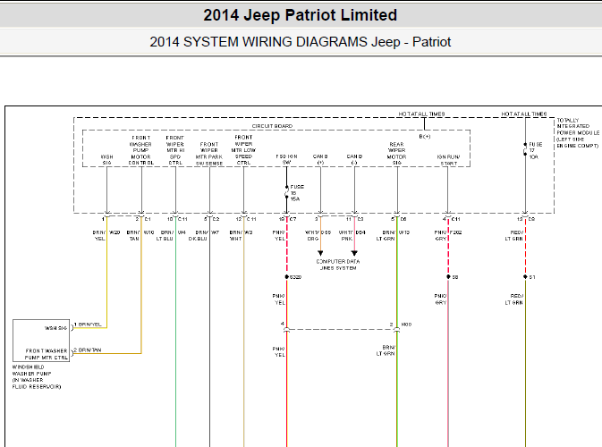The width and height of the screenshot is (602, 447).
Task: Click the '2014 Jeep Patriot Limited' heading
Action: coord(300,15)
